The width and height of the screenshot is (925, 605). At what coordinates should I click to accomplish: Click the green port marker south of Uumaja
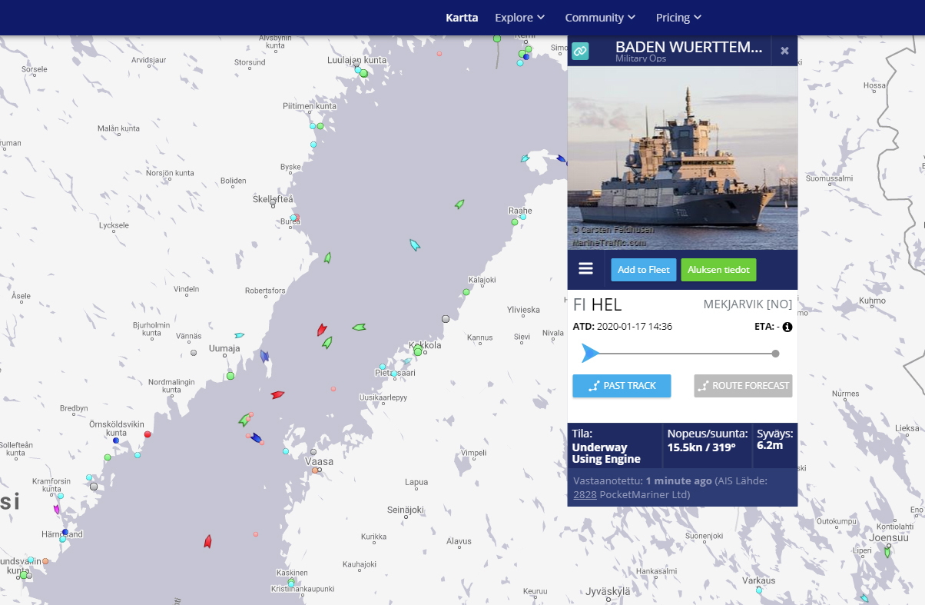point(230,376)
